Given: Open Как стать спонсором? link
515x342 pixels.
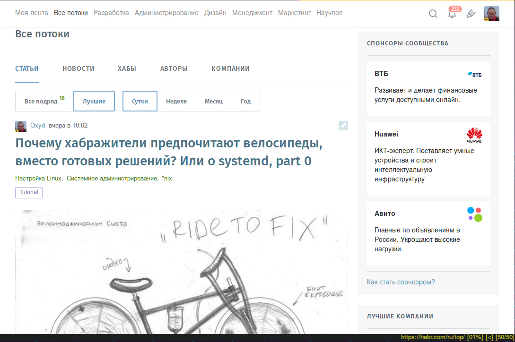Looking at the screenshot, I should point(401,282).
